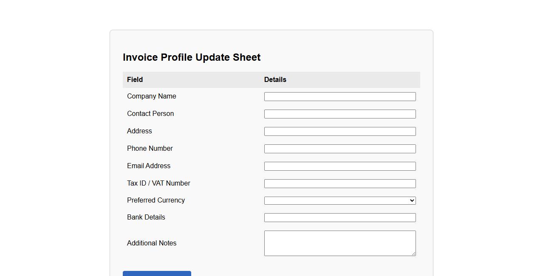
Task: Click the Tax ID / VAT Number field
Action: point(340,184)
